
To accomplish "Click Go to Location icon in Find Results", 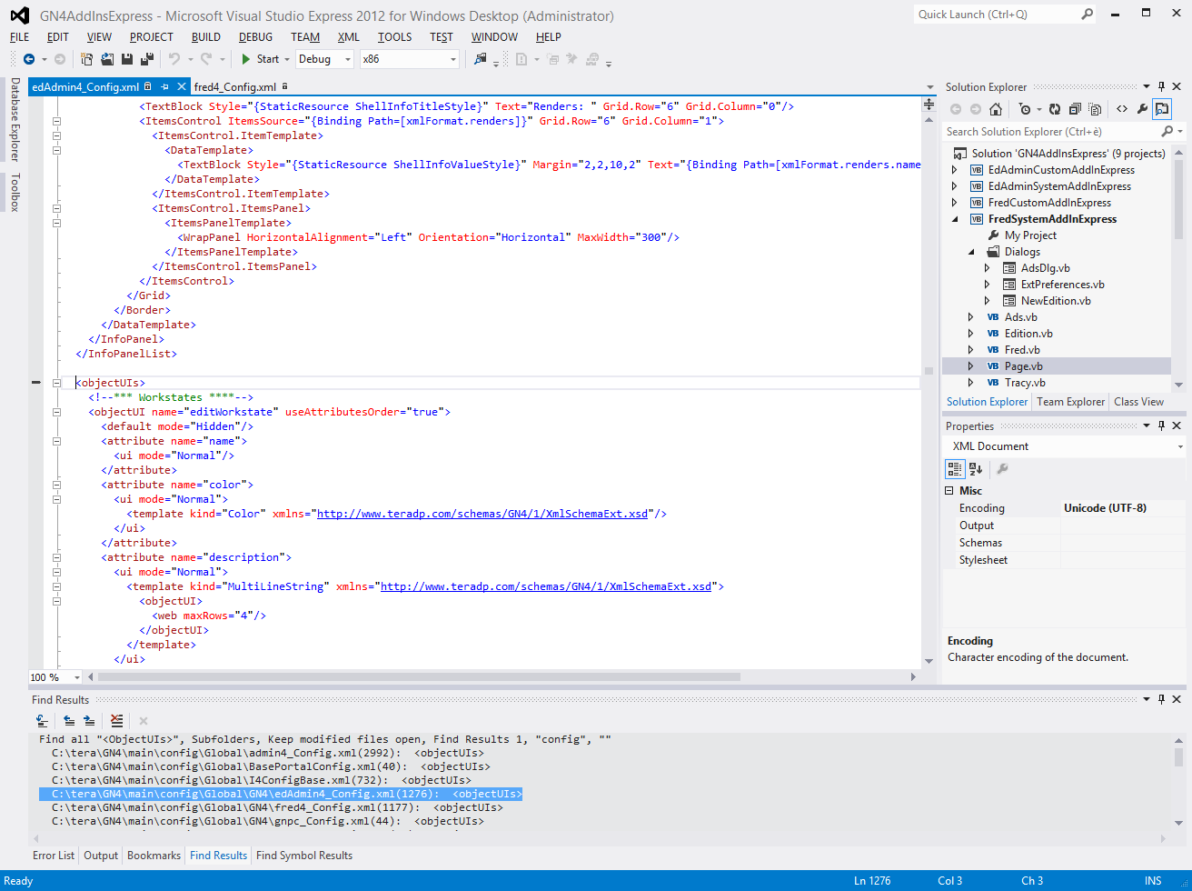I will click(42, 721).
